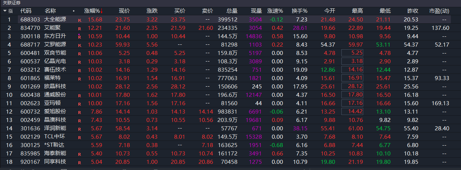Image resolution: width=461 pixels, height=170 pixels.
Task: Select row number 16 for *ST聆达
Action: coord(9,145)
